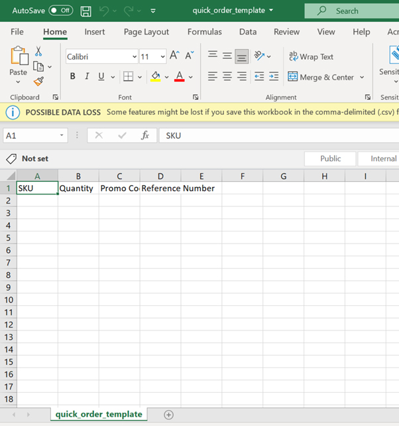This screenshot has width=399, height=426.
Task: Toggle Bold formatting
Action: pyautogui.click(x=72, y=76)
